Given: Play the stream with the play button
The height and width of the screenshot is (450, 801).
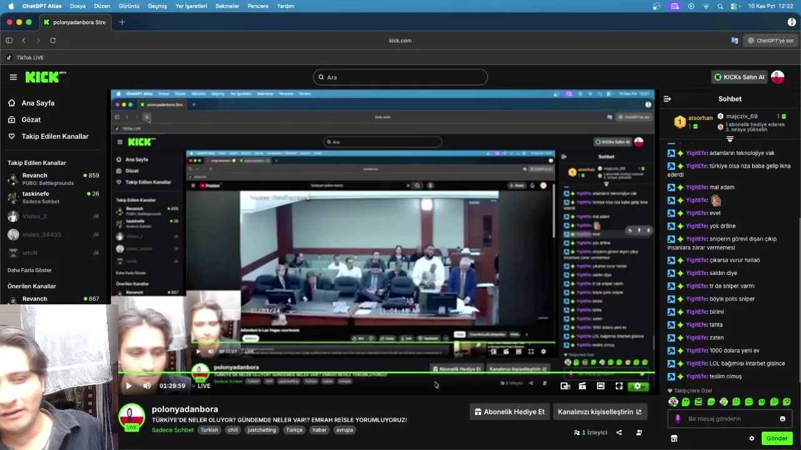Looking at the screenshot, I should click(x=128, y=386).
